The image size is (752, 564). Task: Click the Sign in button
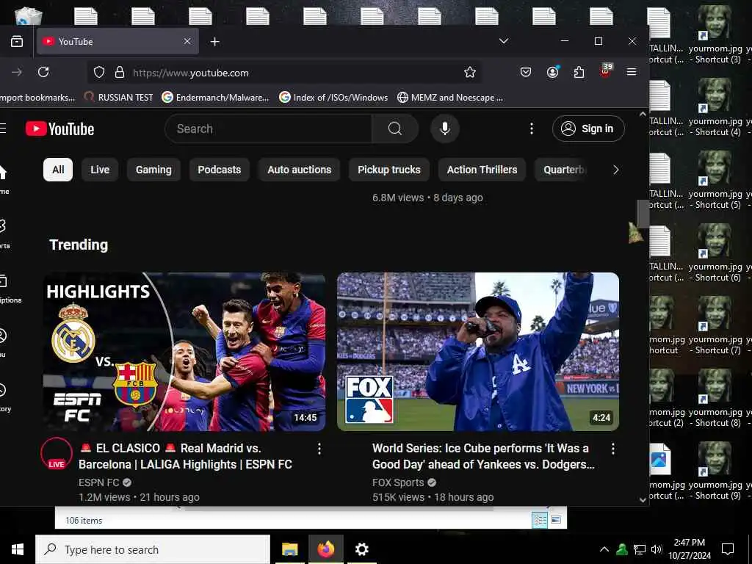pyautogui.click(x=588, y=129)
